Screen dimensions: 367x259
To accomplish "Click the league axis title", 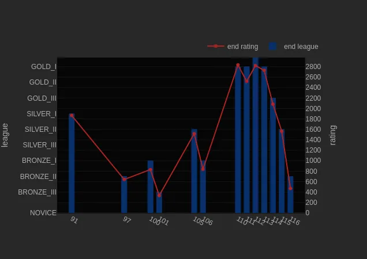I will [5, 135].
